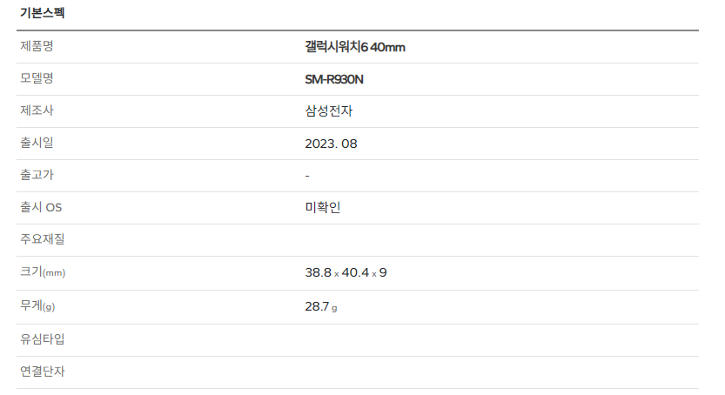The height and width of the screenshot is (395, 725).
Task: Select the product name 갤럭시워치6 40mm
Action: tap(354, 47)
